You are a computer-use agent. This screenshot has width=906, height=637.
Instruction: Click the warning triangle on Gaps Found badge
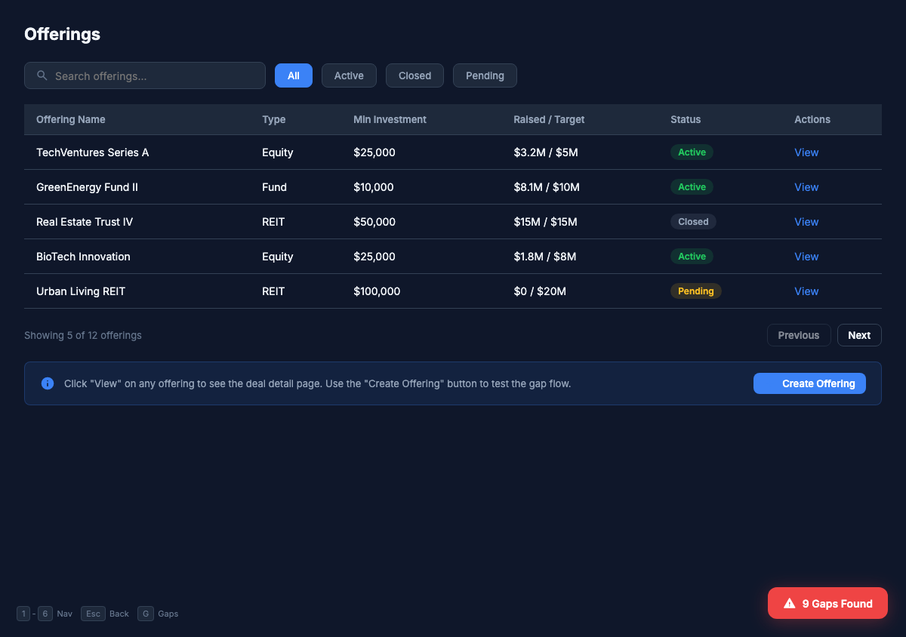789,602
